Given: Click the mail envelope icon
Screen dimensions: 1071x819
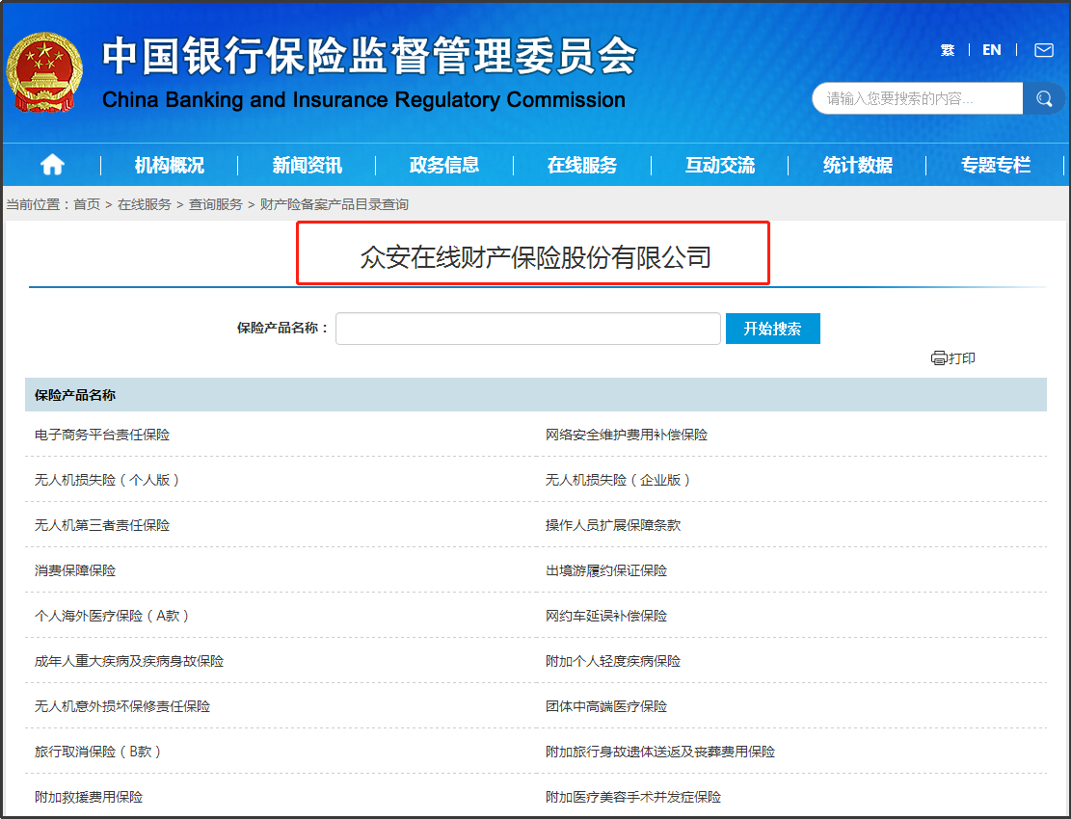Looking at the screenshot, I should [1044, 50].
